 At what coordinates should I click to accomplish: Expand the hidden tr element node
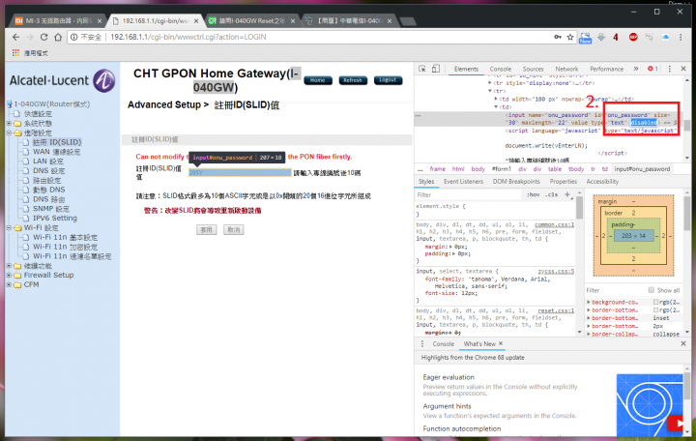(x=490, y=83)
